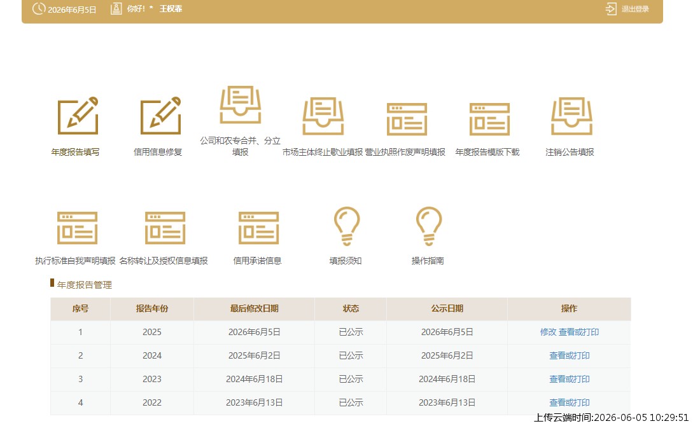Click 2025年6月2日 in 最后修改日期 column
693x426 pixels.
[254, 355]
